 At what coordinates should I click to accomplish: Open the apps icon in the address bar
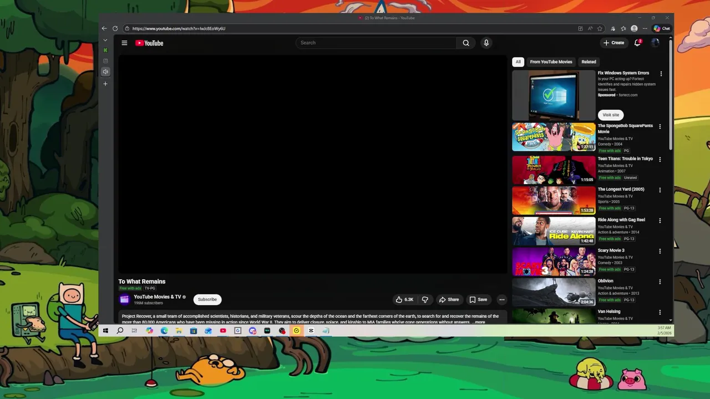pyautogui.click(x=580, y=28)
